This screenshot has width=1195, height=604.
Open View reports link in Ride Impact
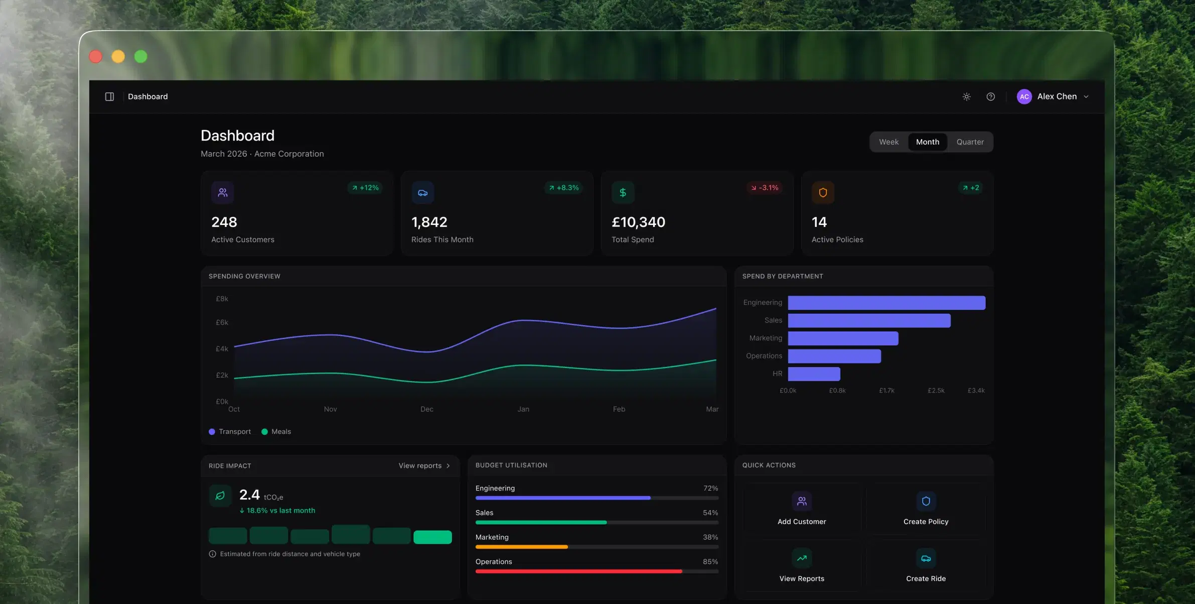click(x=424, y=466)
